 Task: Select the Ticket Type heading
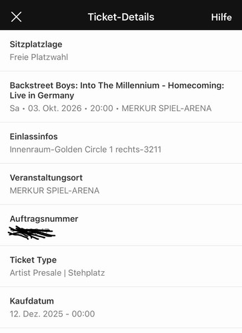(33, 260)
